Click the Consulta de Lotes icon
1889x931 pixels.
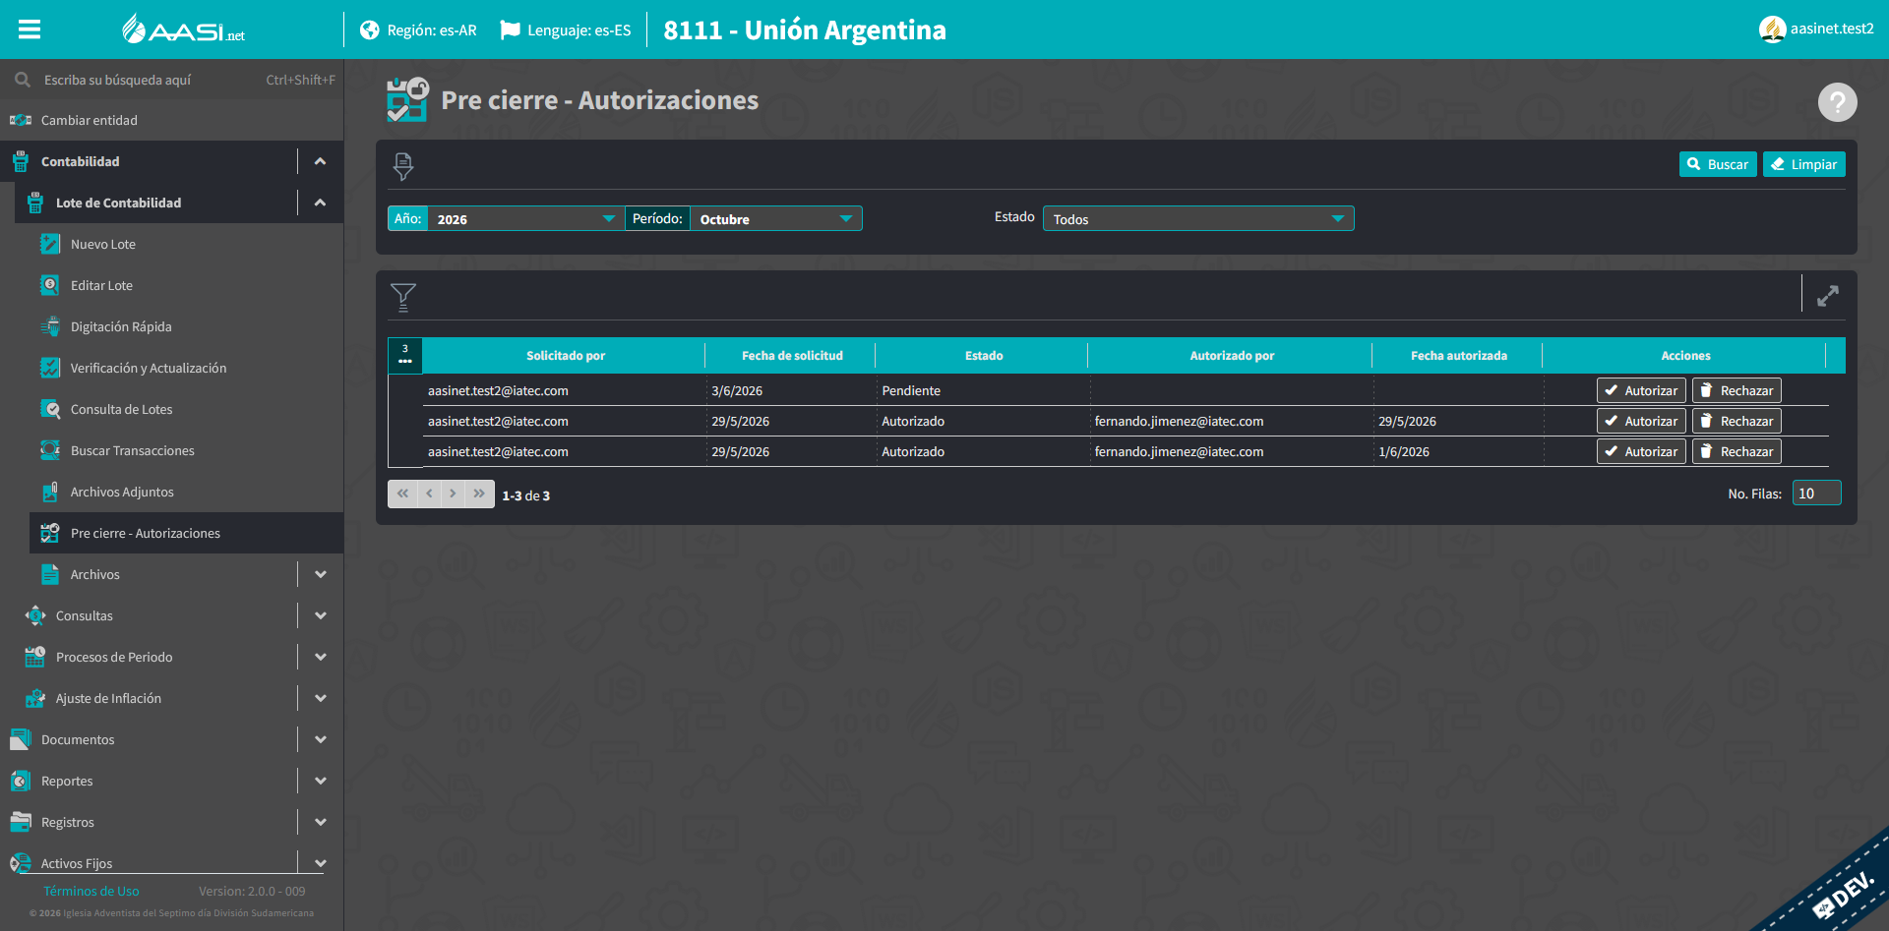click(50, 409)
